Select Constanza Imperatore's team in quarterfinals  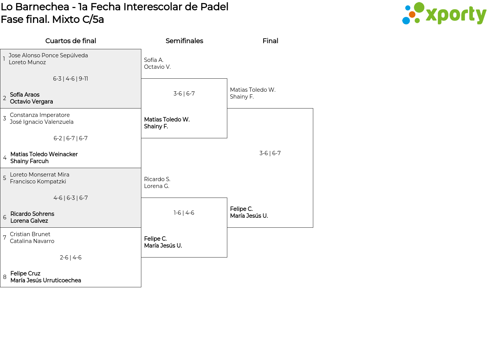[x=42, y=118]
